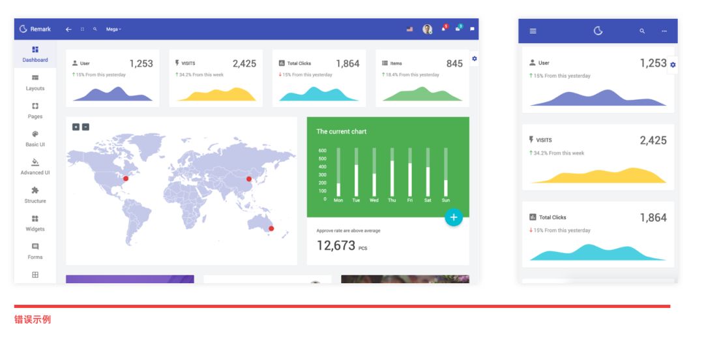Viewport: 704px width, 340px height.
Task: Open the language flag selector
Action: tap(409, 29)
